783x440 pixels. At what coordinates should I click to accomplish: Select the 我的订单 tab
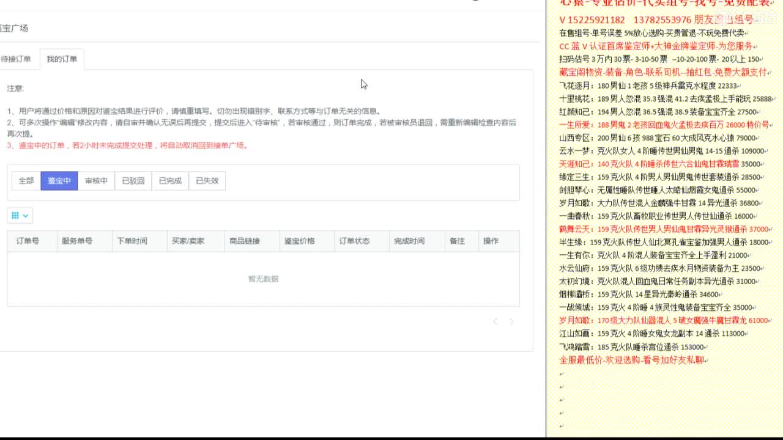coord(62,59)
